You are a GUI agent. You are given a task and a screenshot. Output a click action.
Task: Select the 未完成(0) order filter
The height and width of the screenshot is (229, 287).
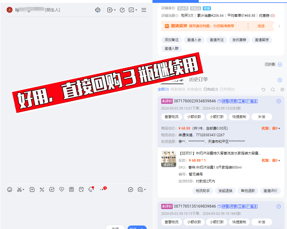[x=194, y=89]
